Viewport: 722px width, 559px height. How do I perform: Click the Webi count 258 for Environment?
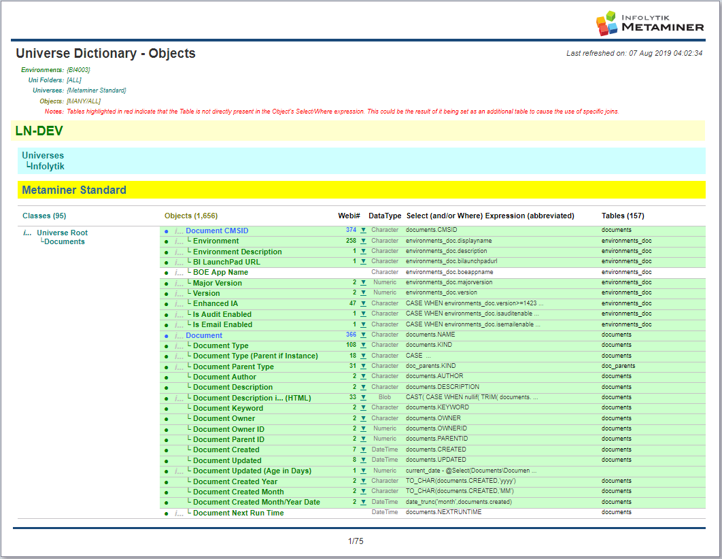pyautogui.click(x=351, y=241)
